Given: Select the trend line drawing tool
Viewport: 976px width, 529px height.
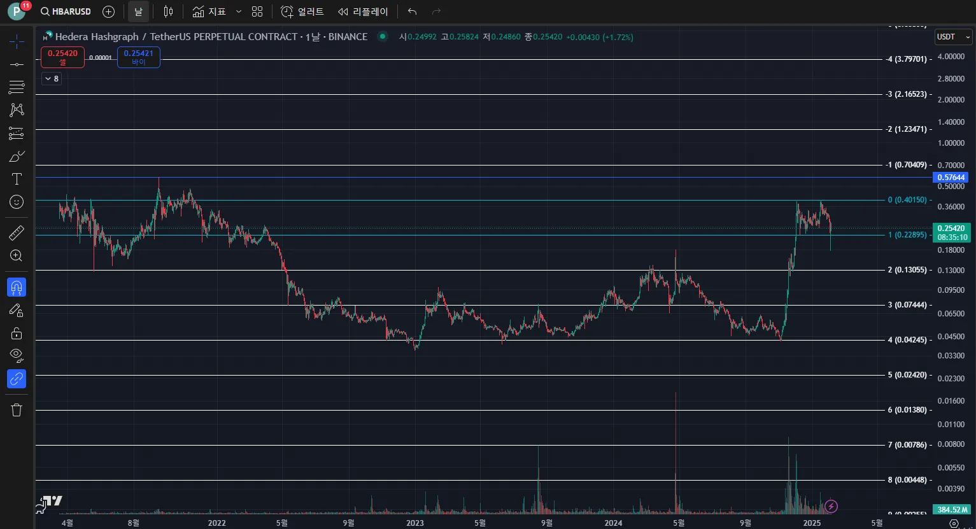Looking at the screenshot, I should click(17, 64).
